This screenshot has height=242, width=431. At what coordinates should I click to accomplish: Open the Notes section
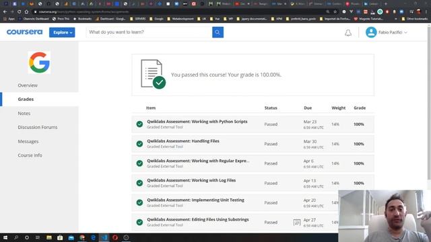click(x=24, y=114)
